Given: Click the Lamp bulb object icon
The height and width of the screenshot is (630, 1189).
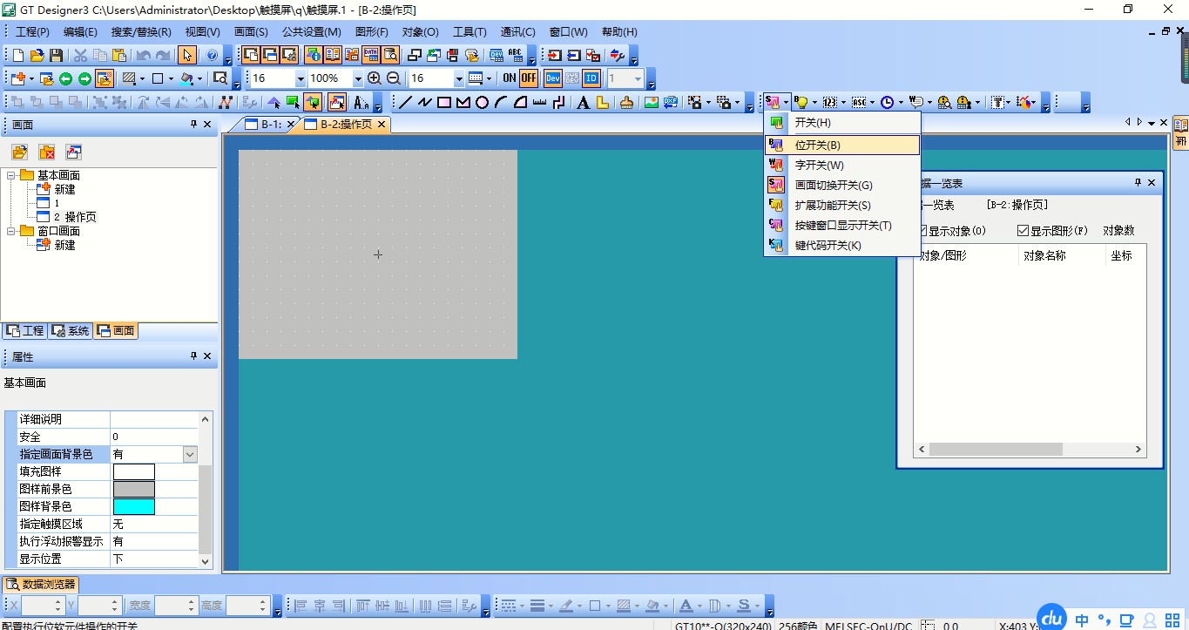Looking at the screenshot, I should pos(801,102).
